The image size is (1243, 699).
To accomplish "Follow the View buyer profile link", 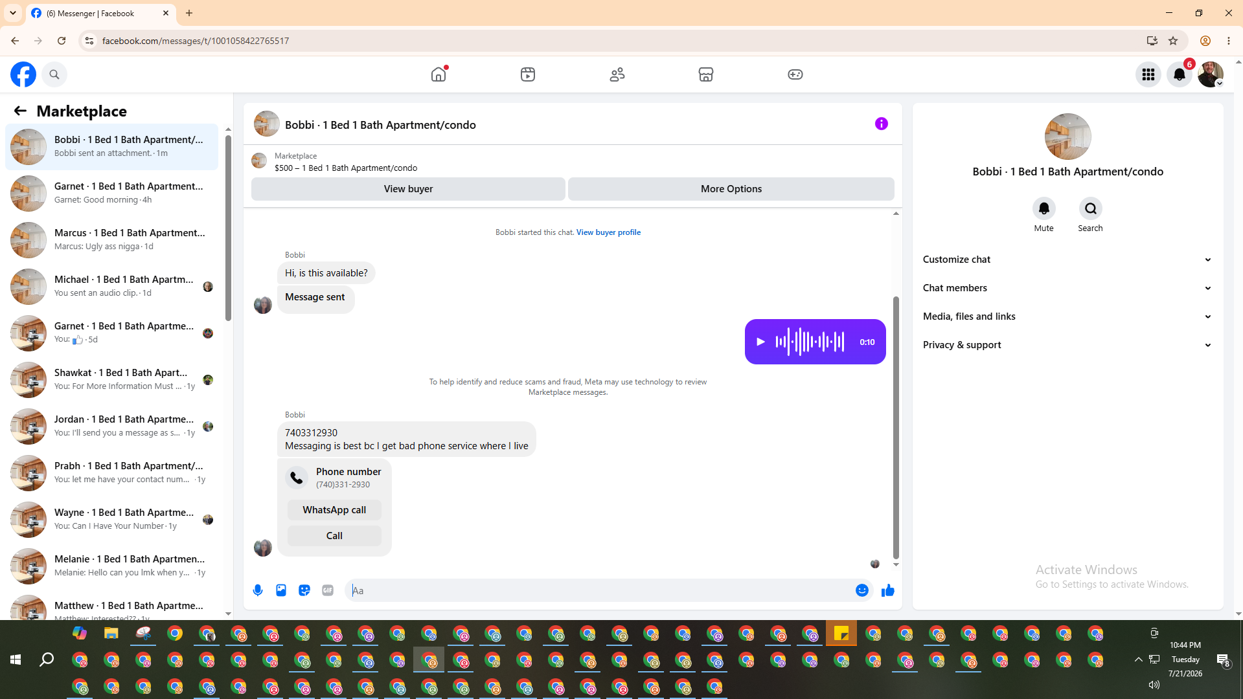I will [x=608, y=232].
